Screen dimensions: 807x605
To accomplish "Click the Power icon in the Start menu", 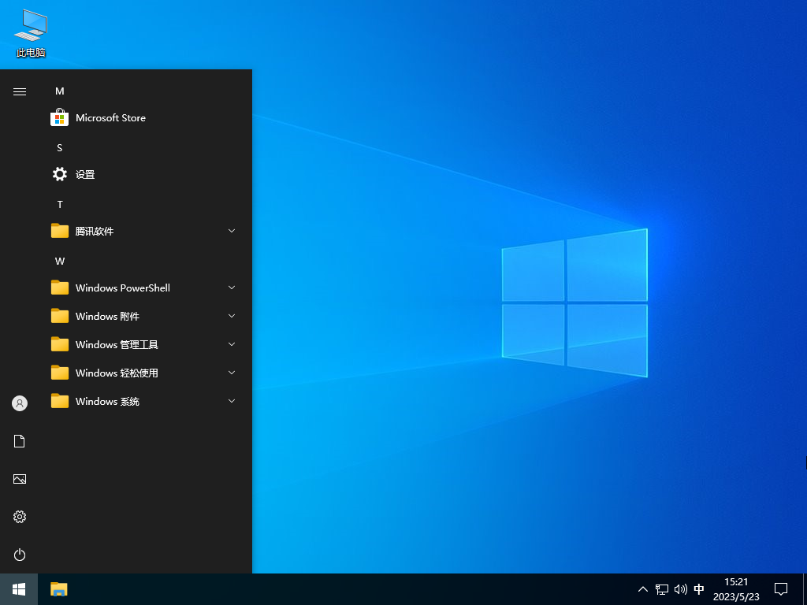I will tap(19, 555).
